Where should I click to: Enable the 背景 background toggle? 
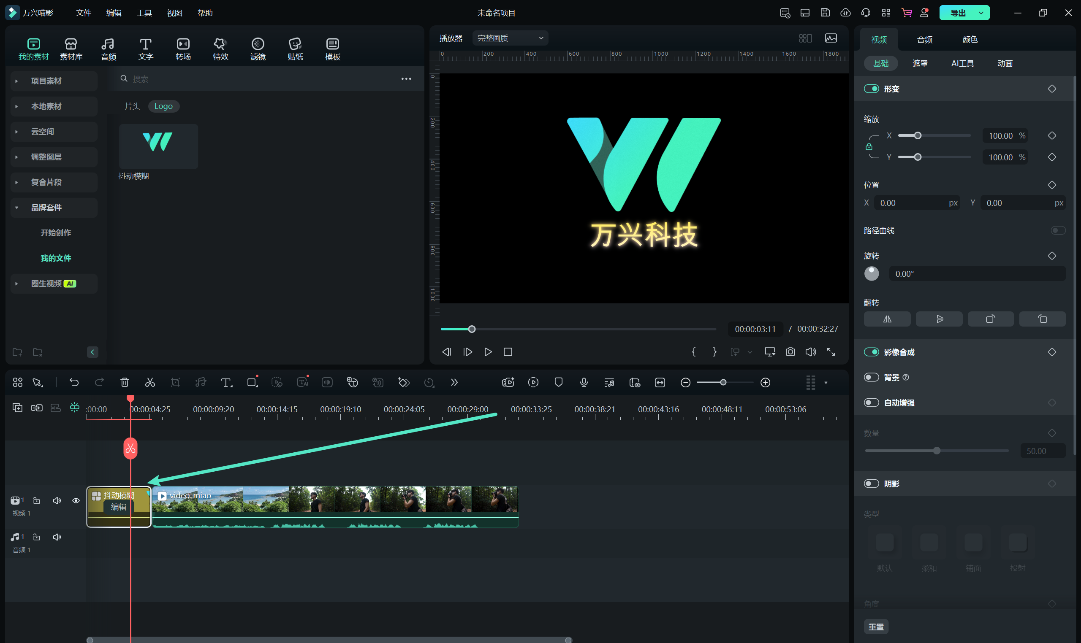coord(872,377)
